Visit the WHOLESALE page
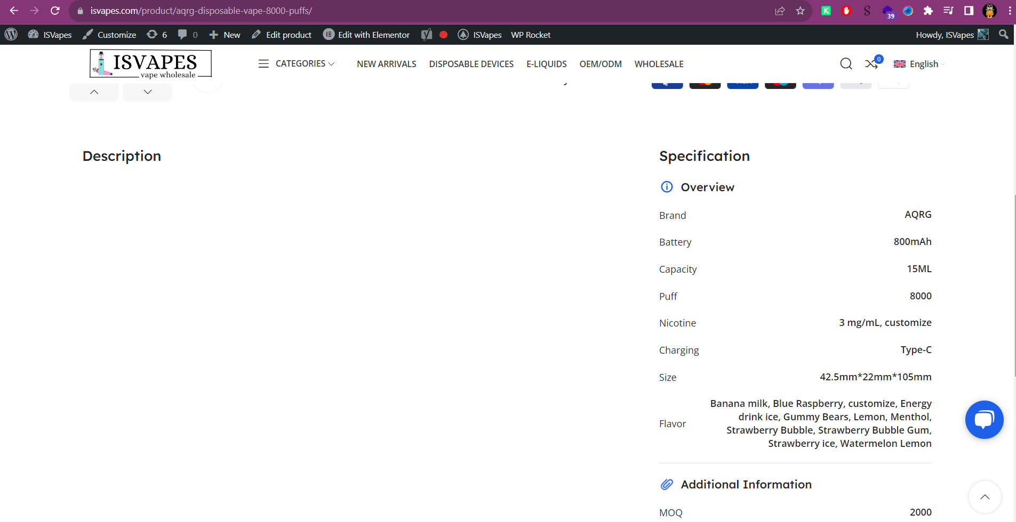The width and height of the screenshot is (1016, 522). (659, 64)
